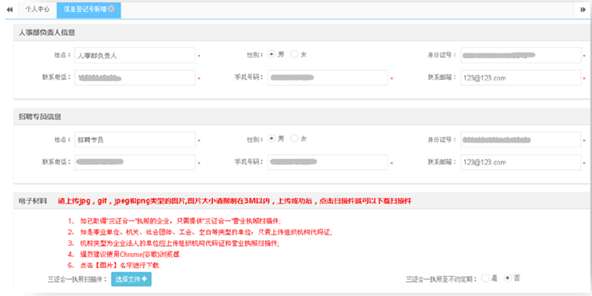Click the 人事部负责人 联系电话 field
This screenshot has height=296, width=592.
[x=135, y=77]
